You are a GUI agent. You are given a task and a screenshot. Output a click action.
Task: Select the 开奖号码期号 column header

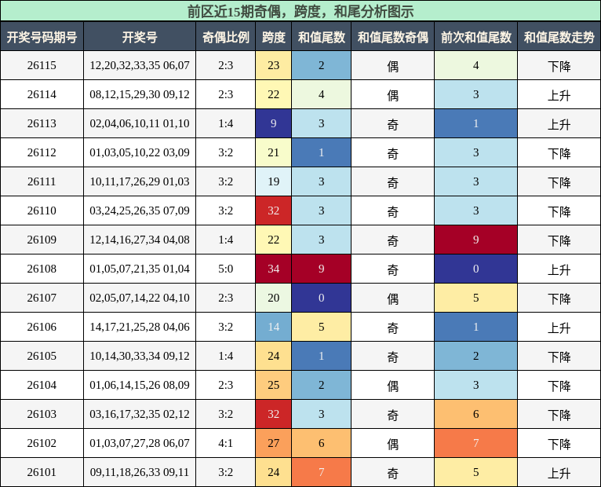pyautogui.click(x=42, y=37)
